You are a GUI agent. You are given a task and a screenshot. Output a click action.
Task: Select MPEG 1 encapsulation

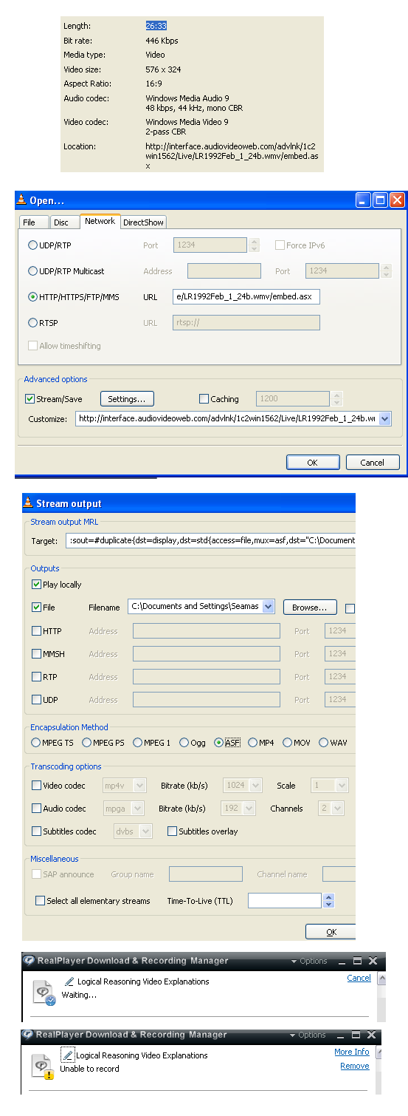[137, 743]
